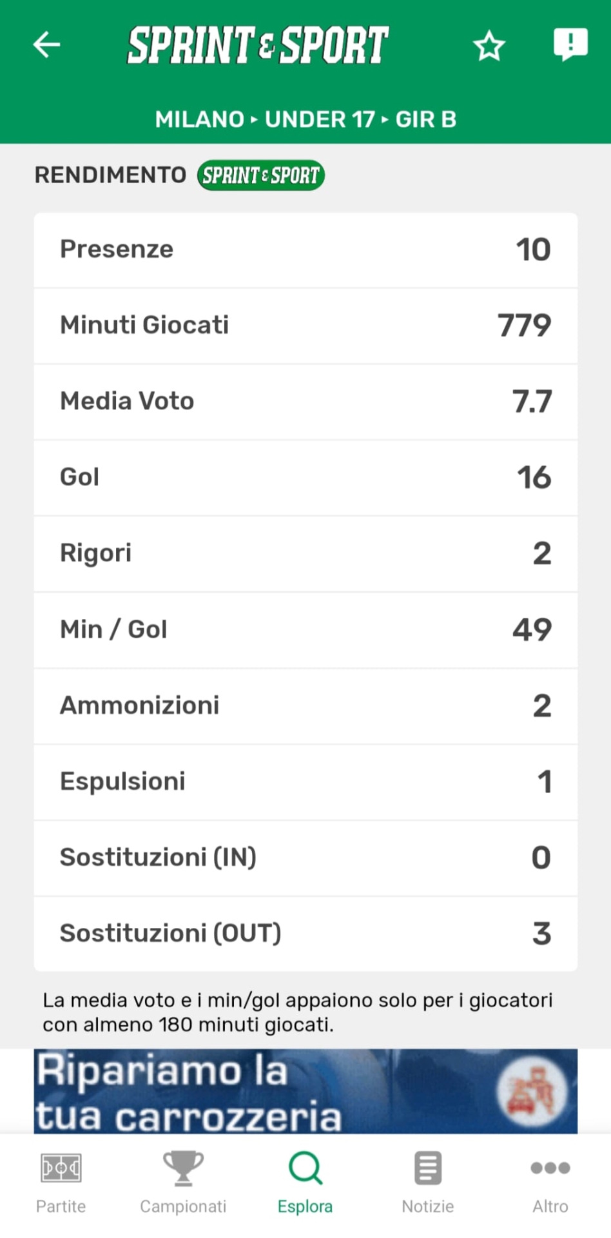Tap the Presenze stat row
Viewport: 611px width, 1238px height.
(x=305, y=250)
